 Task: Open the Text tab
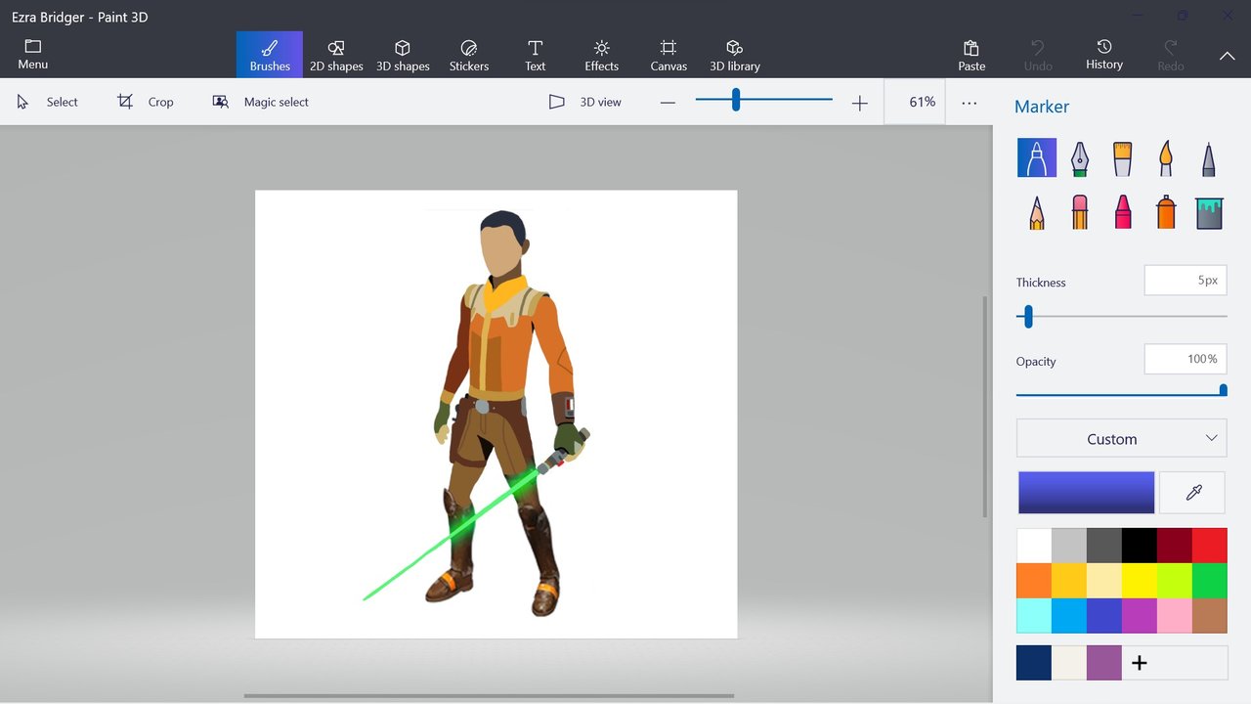(x=536, y=55)
